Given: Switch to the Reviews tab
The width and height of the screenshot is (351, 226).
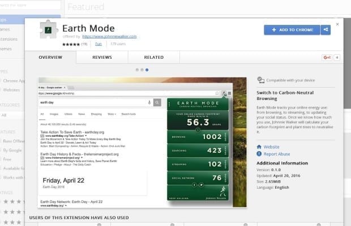Looking at the screenshot, I should (x=102, y=57).
